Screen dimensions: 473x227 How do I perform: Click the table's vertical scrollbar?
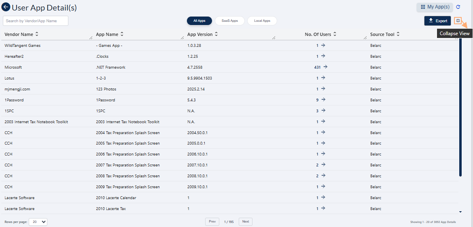coord(460,109)
